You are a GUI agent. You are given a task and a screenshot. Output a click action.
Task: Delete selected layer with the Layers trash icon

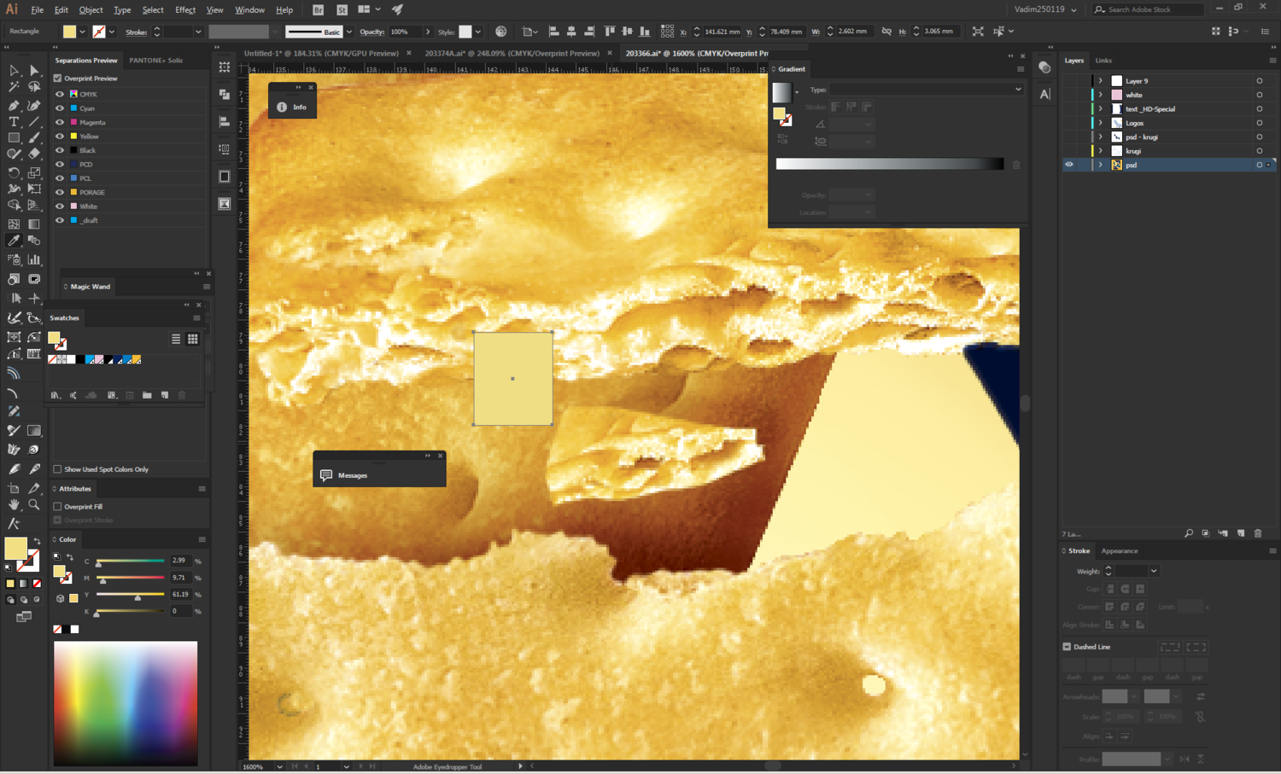pyautogui.click(x=1258, y=533)
